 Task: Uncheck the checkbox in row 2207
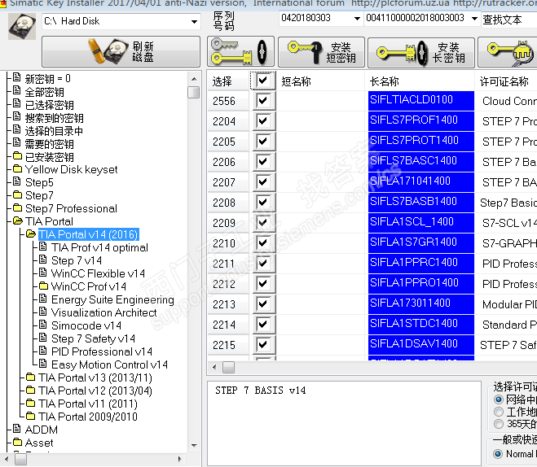(x=262, y=182)
